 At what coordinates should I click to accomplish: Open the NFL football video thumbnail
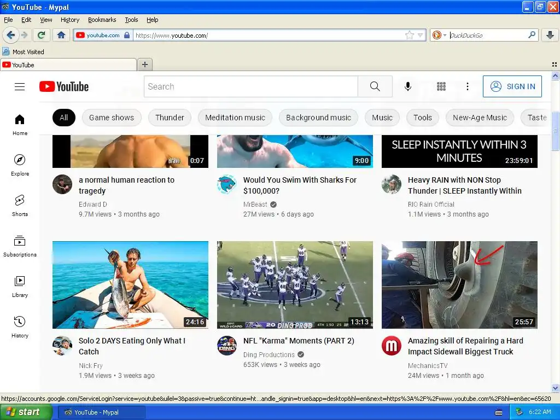click(x=295, y=284)
